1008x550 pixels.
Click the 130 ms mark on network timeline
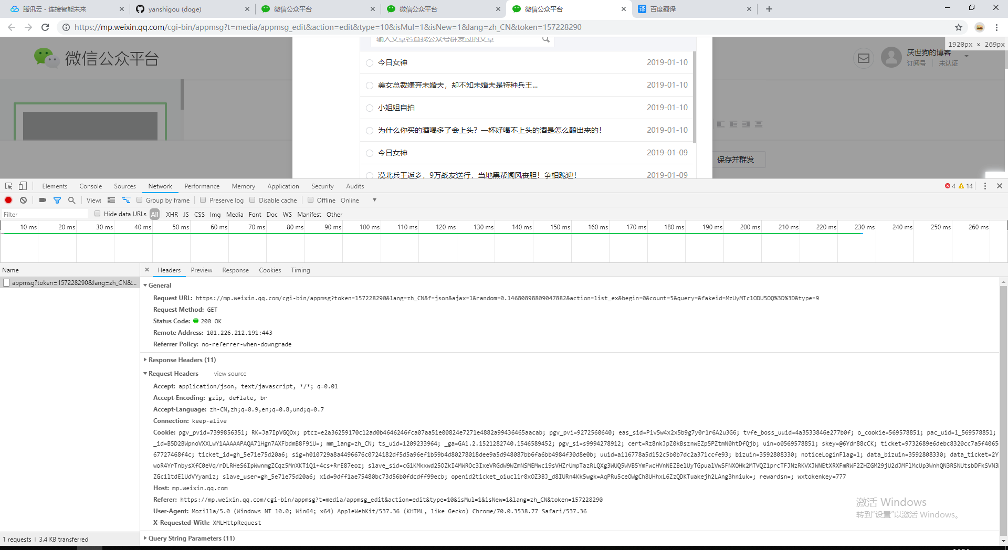484,227
